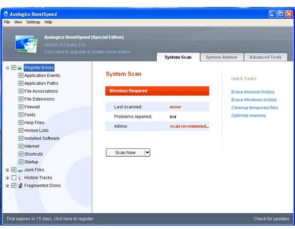The width and height of the screenshot is (295, 229).
Task: Switch to the System Scan tab
Action: pyautogui.click(x=178, y=57)
